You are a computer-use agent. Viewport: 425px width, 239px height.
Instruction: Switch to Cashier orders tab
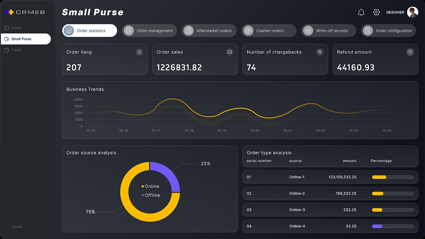[x=269, y=31]
